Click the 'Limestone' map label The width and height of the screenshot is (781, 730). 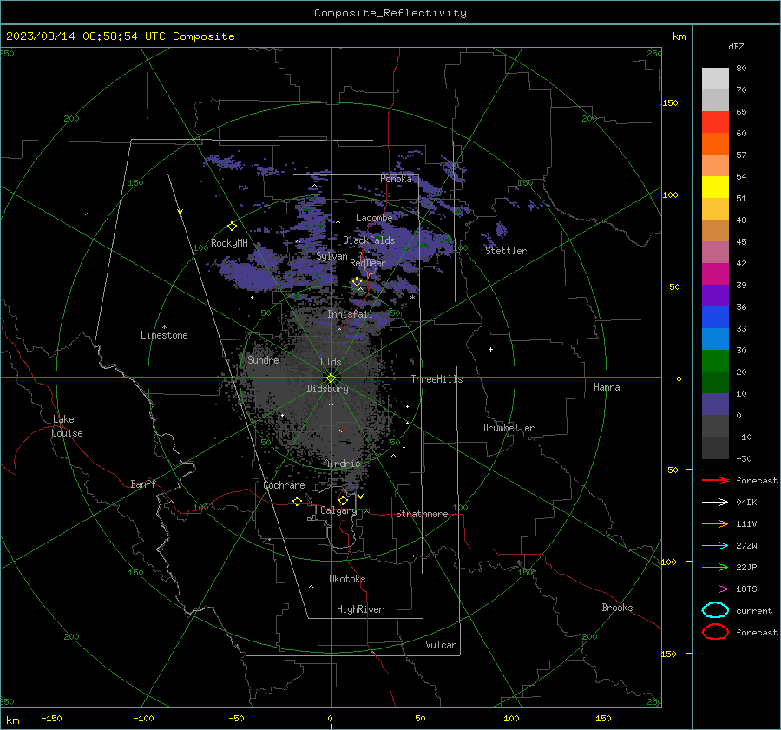(164, 335)
